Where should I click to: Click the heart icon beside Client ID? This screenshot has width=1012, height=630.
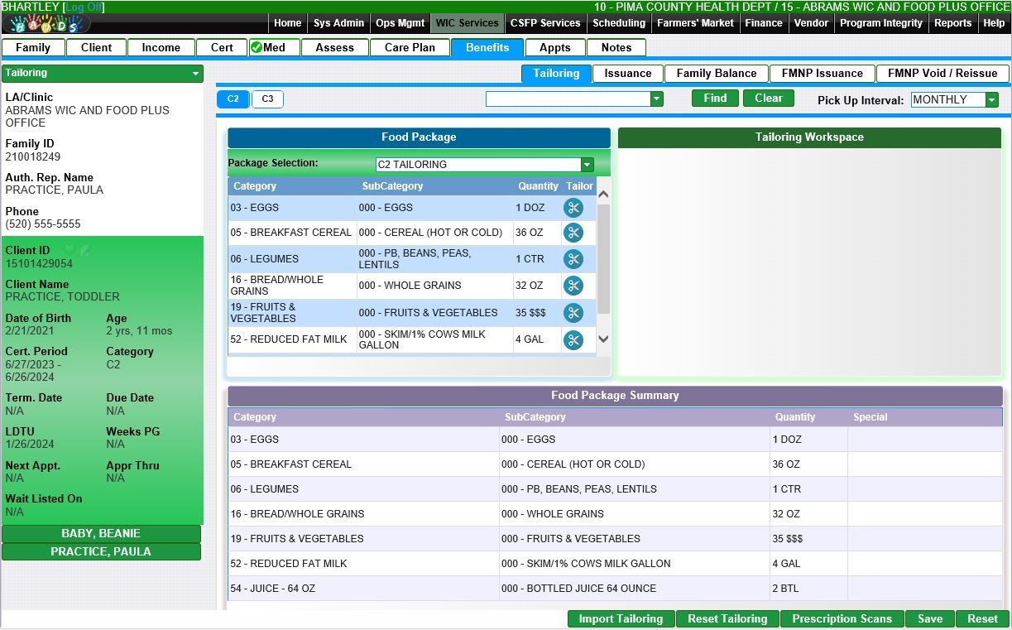pos(70,250)
